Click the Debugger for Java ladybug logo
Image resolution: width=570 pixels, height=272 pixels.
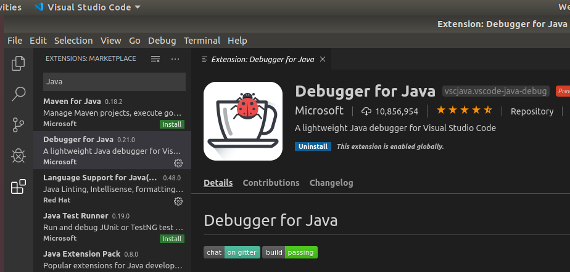pyautogui.click(x=243, y=121)
